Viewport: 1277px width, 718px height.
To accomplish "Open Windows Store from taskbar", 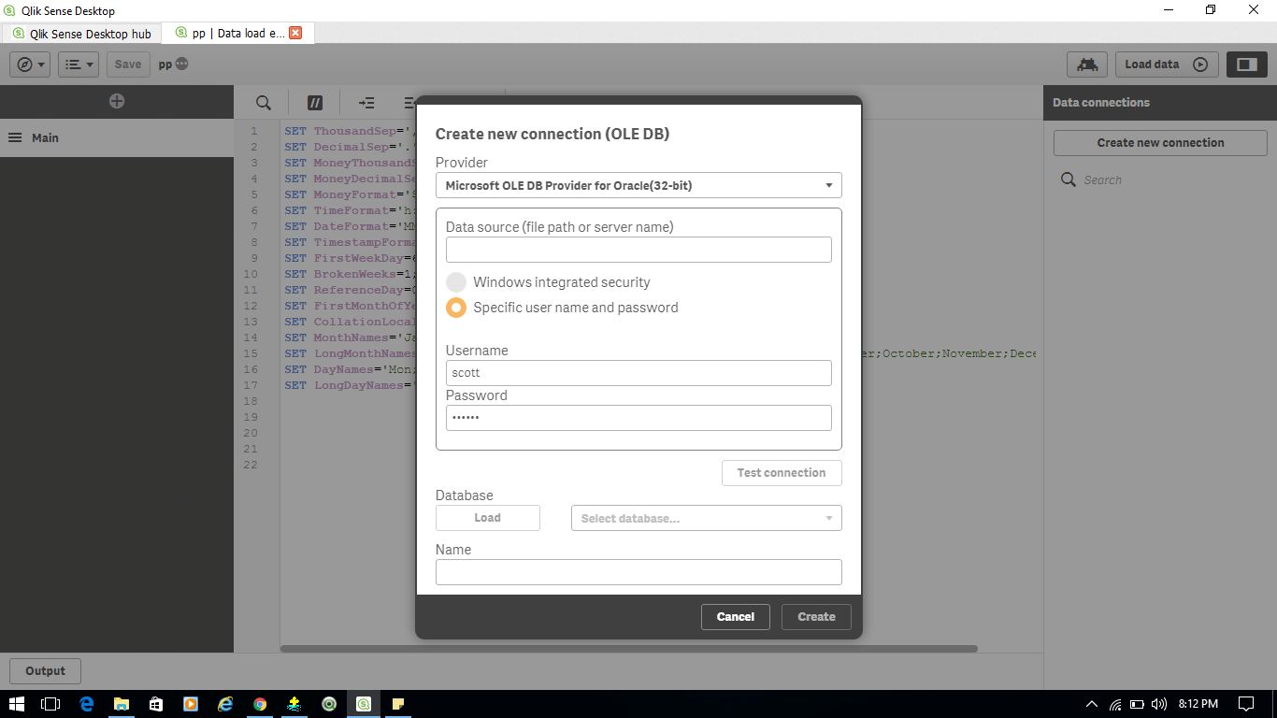I will (x=156, y=704).
